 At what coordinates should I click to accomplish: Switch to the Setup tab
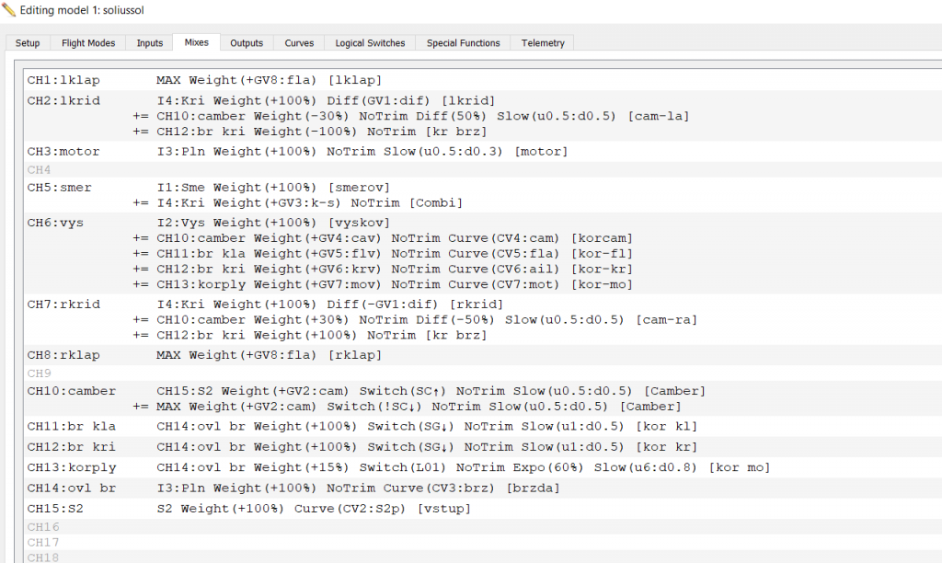(28, 43)
